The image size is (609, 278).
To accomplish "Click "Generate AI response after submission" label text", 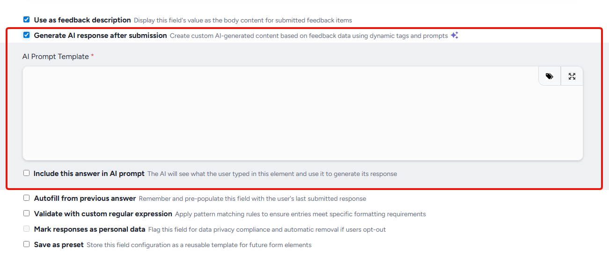I will click(100, 36).
